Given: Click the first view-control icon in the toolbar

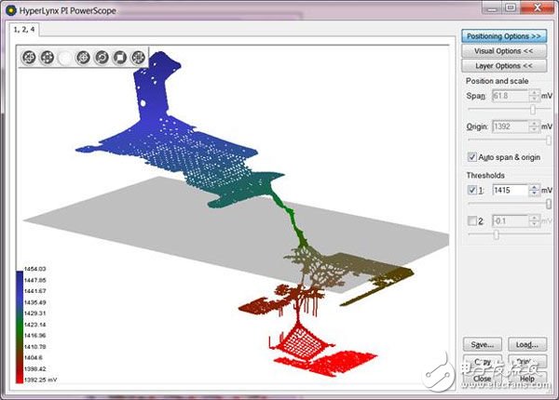Looking at the screenshot, I should point(30,58).
